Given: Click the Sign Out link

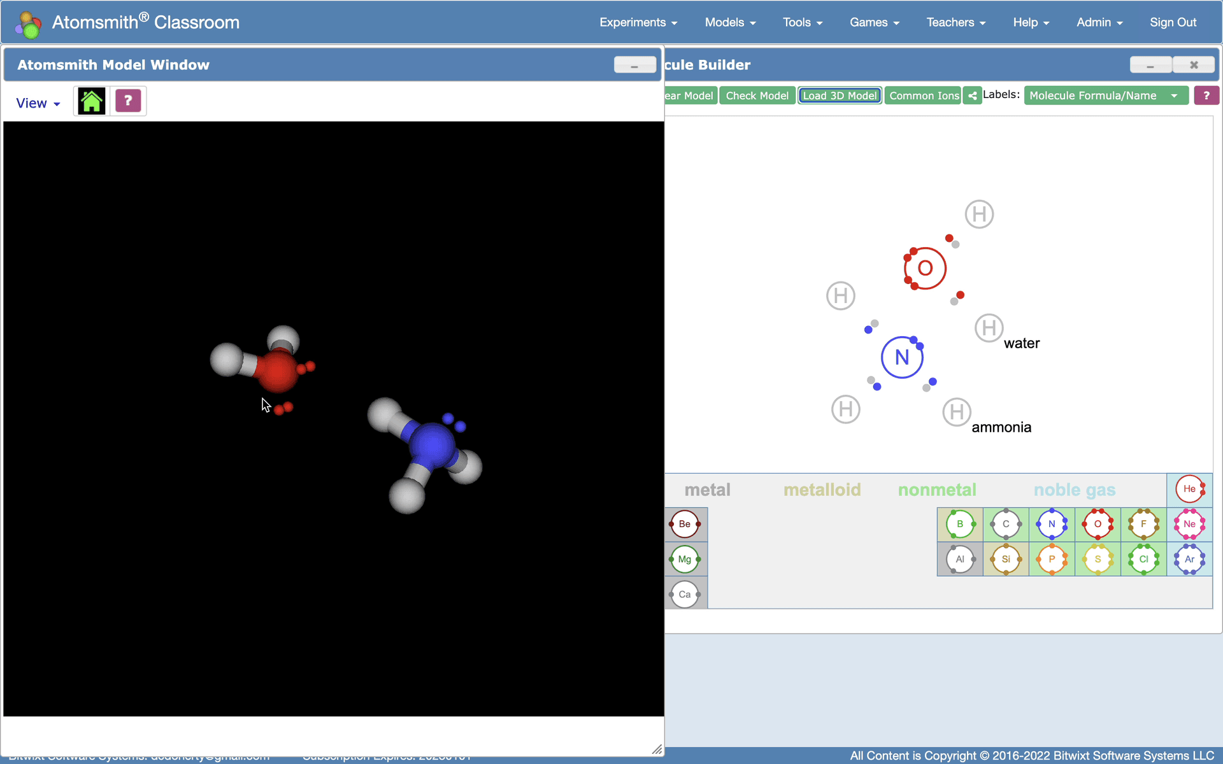Looking at the screenshot, I should pyautogui.click(x=1173, y=22).
